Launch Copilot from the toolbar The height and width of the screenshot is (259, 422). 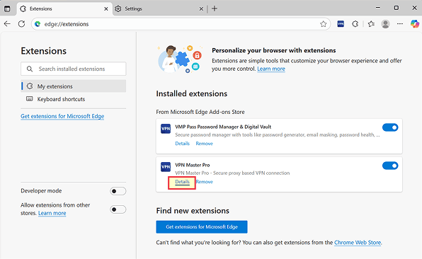[415, 24]
